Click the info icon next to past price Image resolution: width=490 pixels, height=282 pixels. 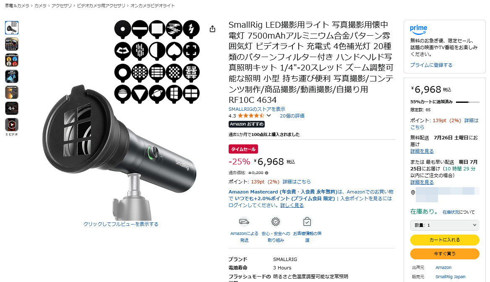[266, 173]
